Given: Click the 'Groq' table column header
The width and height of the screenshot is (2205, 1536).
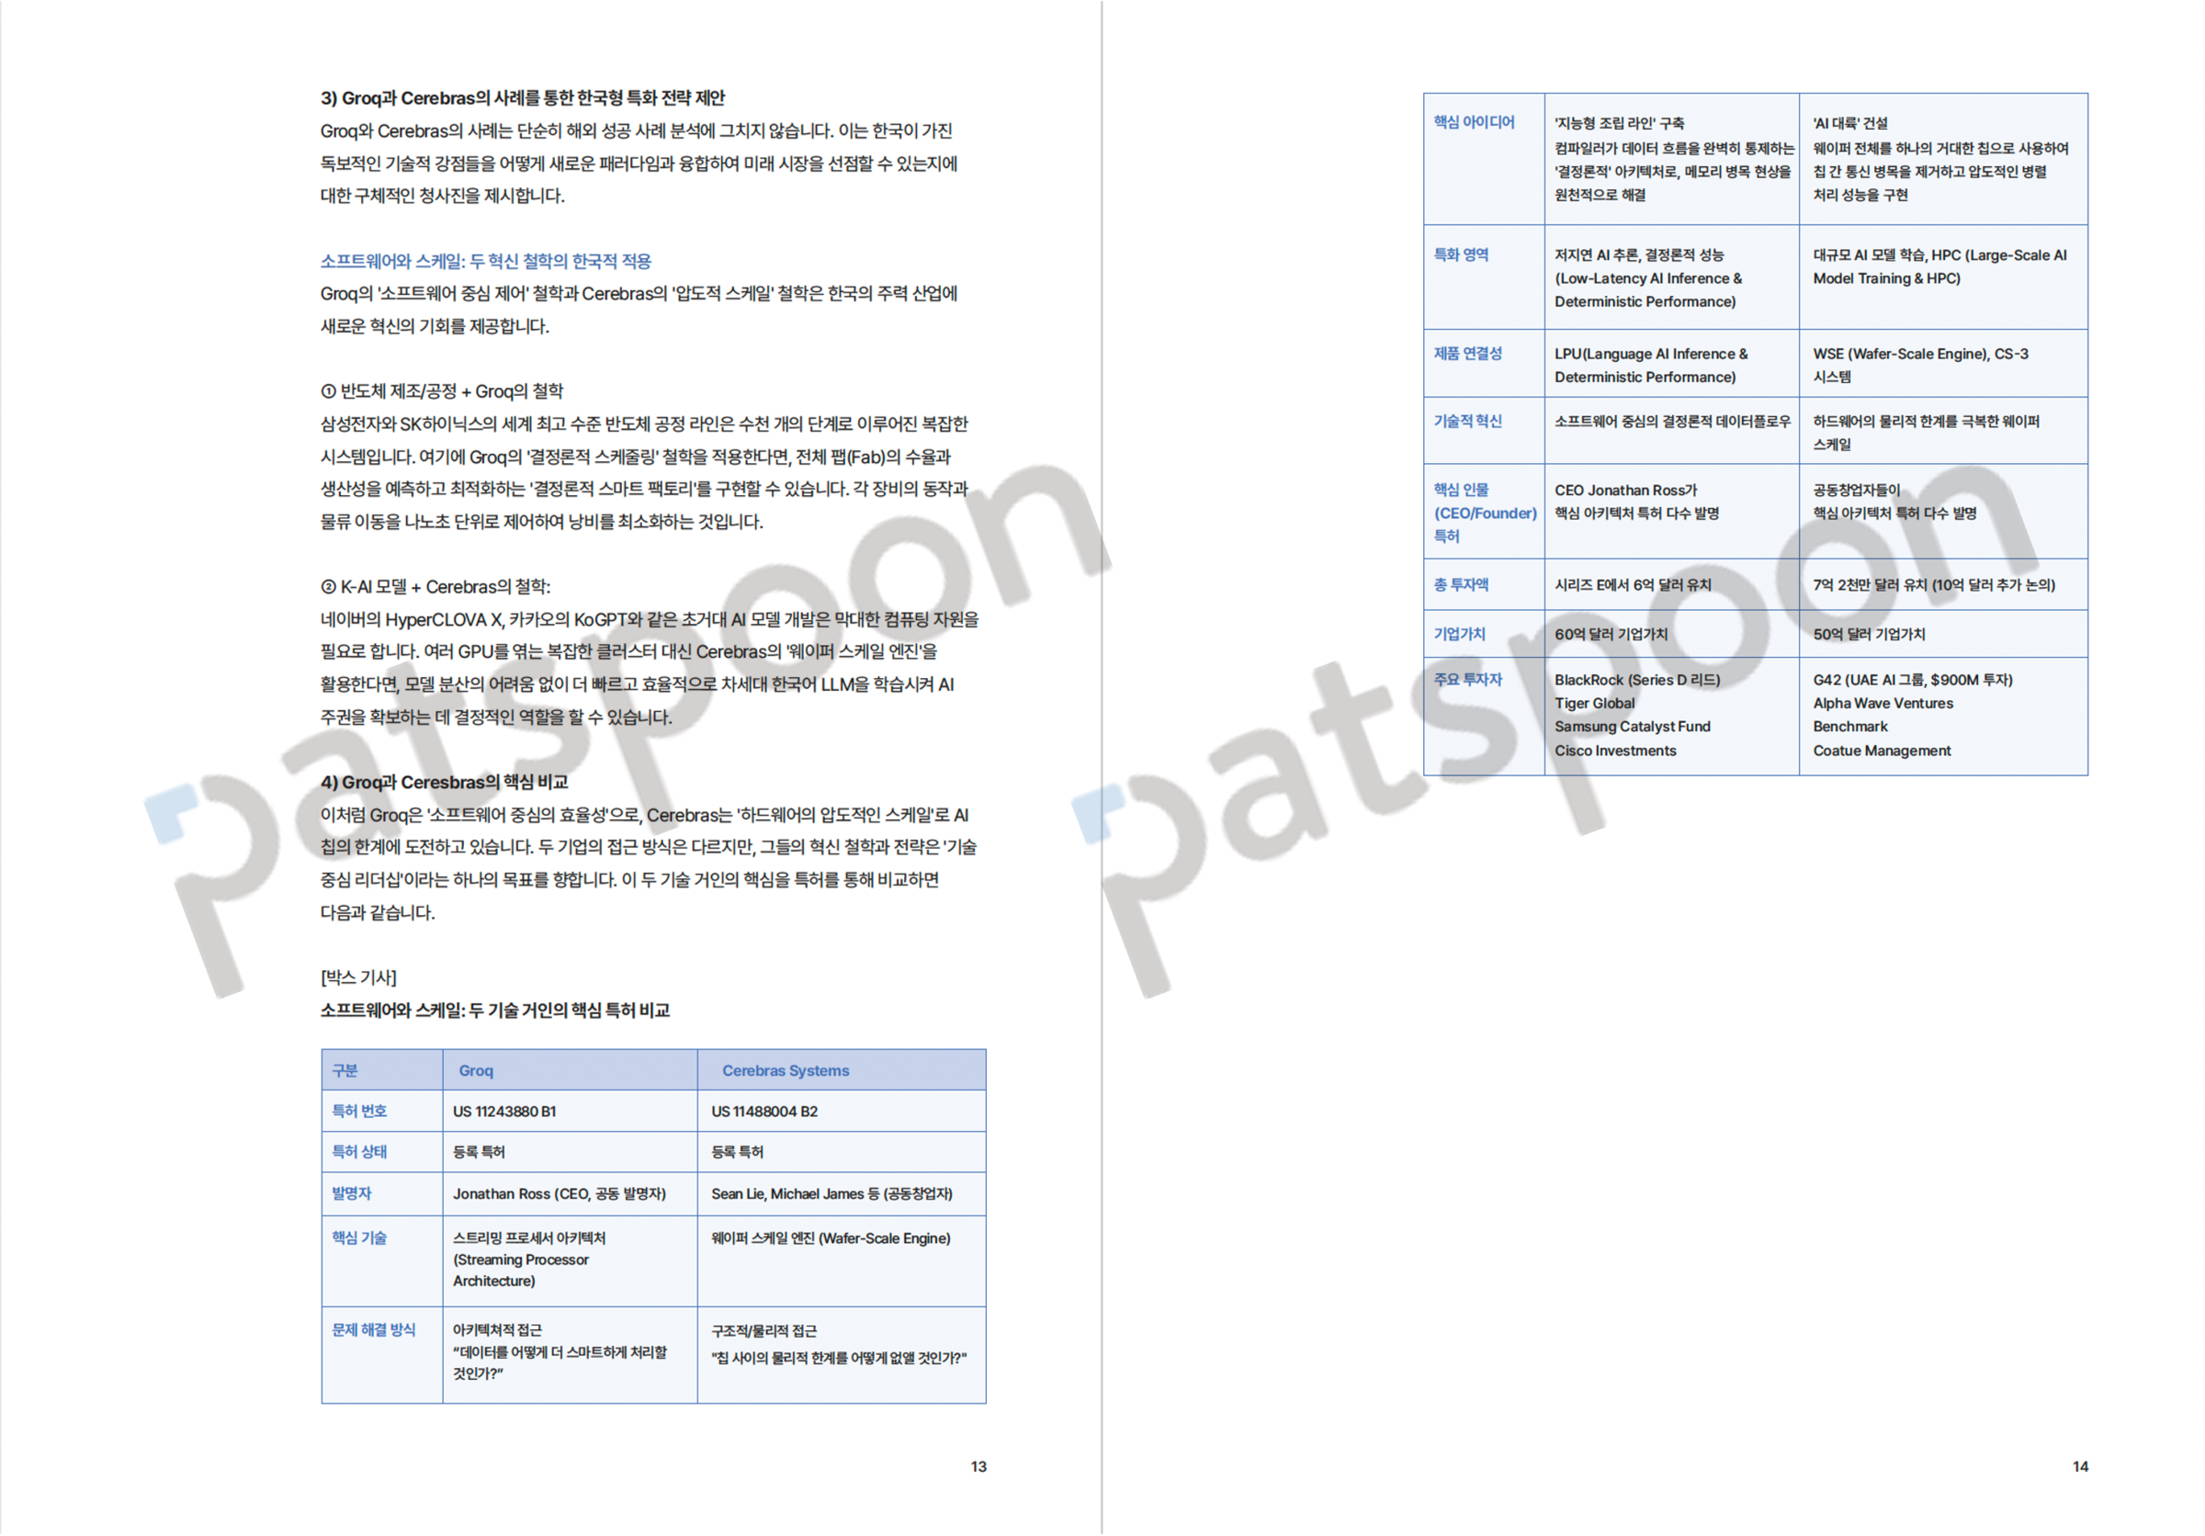Looking at the screenshot, I should [x=475, y=1070].
